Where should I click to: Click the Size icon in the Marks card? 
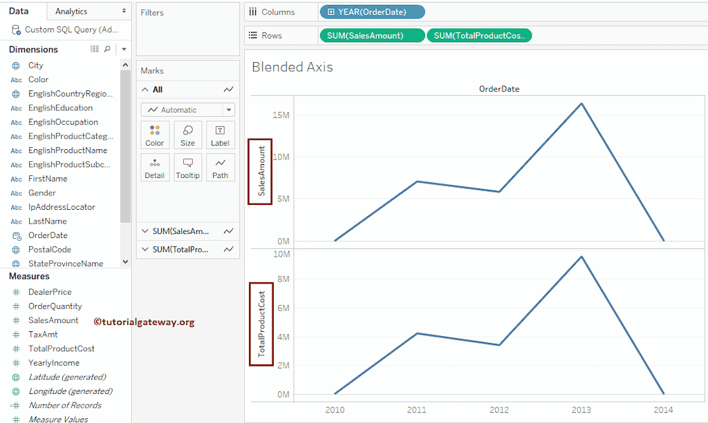click(187, 135)
